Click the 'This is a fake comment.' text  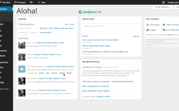click(38, 58)
